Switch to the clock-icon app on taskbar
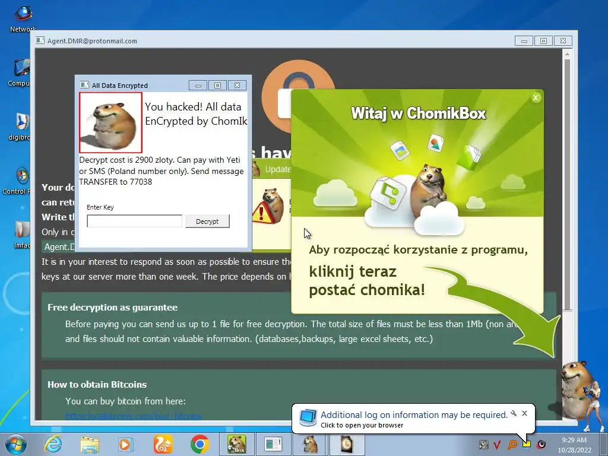Screen dimensions: 608x456 pyautogui.click(x=347, y=444)
